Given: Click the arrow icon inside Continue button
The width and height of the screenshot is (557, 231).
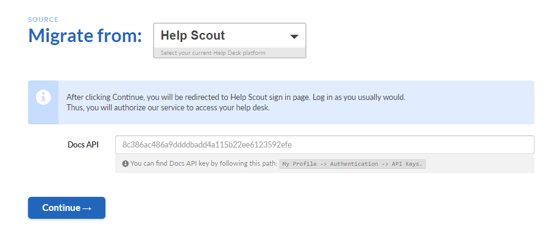Looking at the screenshot, I should pyautogui.click(x=87, y=208).
